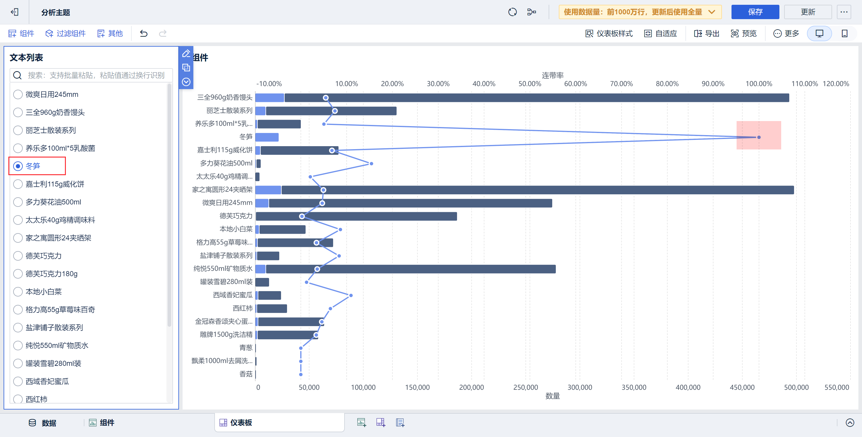Click the three-dot more options button
Image resolution: width=862 pixels, height=437 pixels.
[844, 12]
